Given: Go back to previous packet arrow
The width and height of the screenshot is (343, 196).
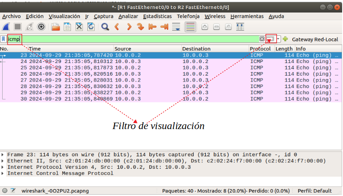Looking at the screenshot, I should pos(117,27).
